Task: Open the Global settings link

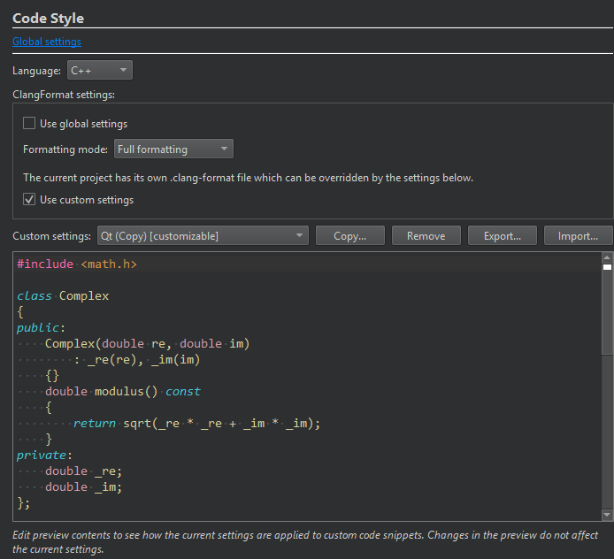Action: click(x=46, y=42)
